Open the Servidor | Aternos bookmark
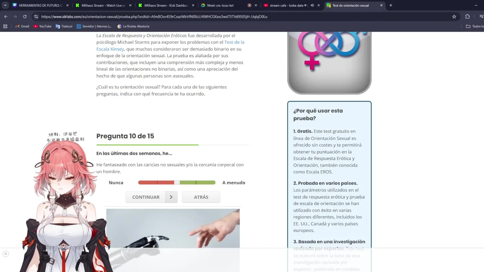The height and width of the screenshot is (272, 484). click(x=94, y=26)
